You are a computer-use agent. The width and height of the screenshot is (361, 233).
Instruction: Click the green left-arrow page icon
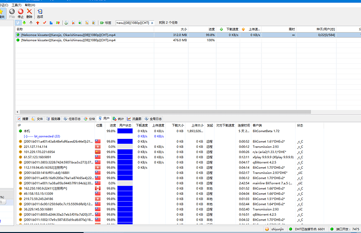[x=80, y=22]
